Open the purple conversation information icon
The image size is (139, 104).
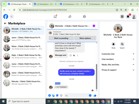click(94, 26)
